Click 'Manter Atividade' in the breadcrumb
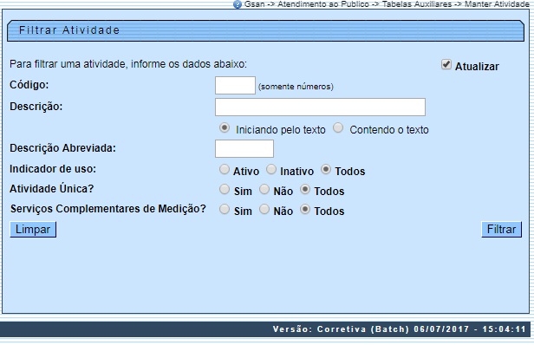This screenshot has width=534, height=345. 497,4
